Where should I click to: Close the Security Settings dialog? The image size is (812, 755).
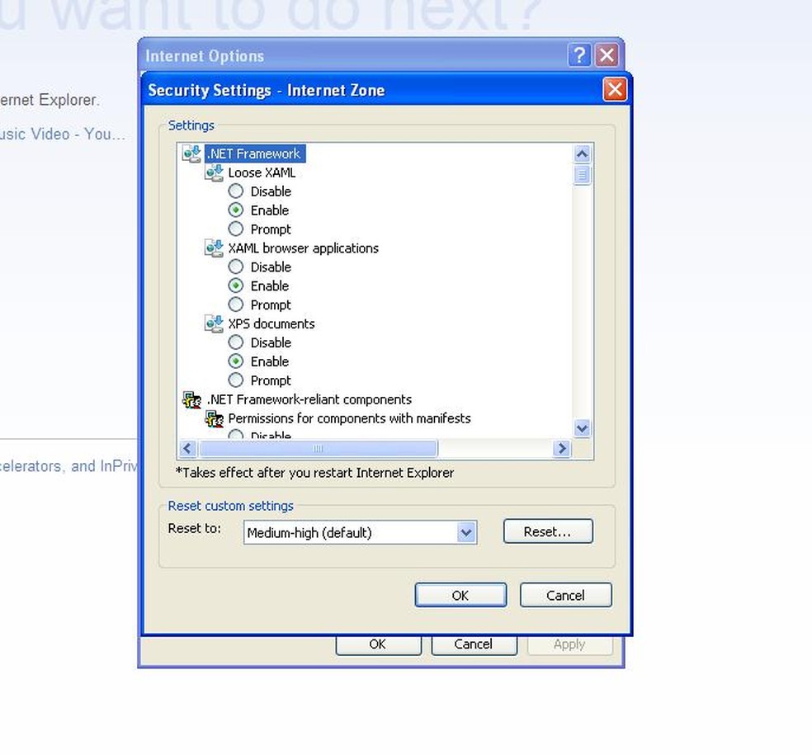click(x=615, y=90)
